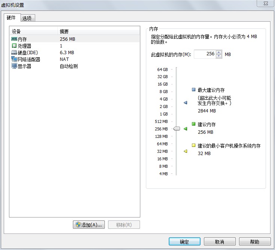This screenshot has width=275, height=250.
Task: Click the memory slider thumb at 256 MB
Action: (177, 129)
